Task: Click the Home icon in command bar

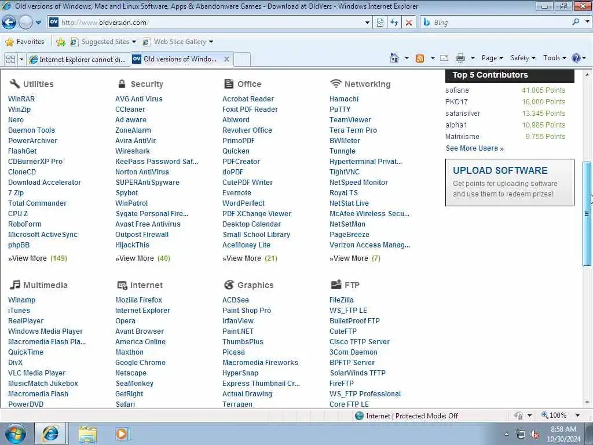Action: (394, 58)
